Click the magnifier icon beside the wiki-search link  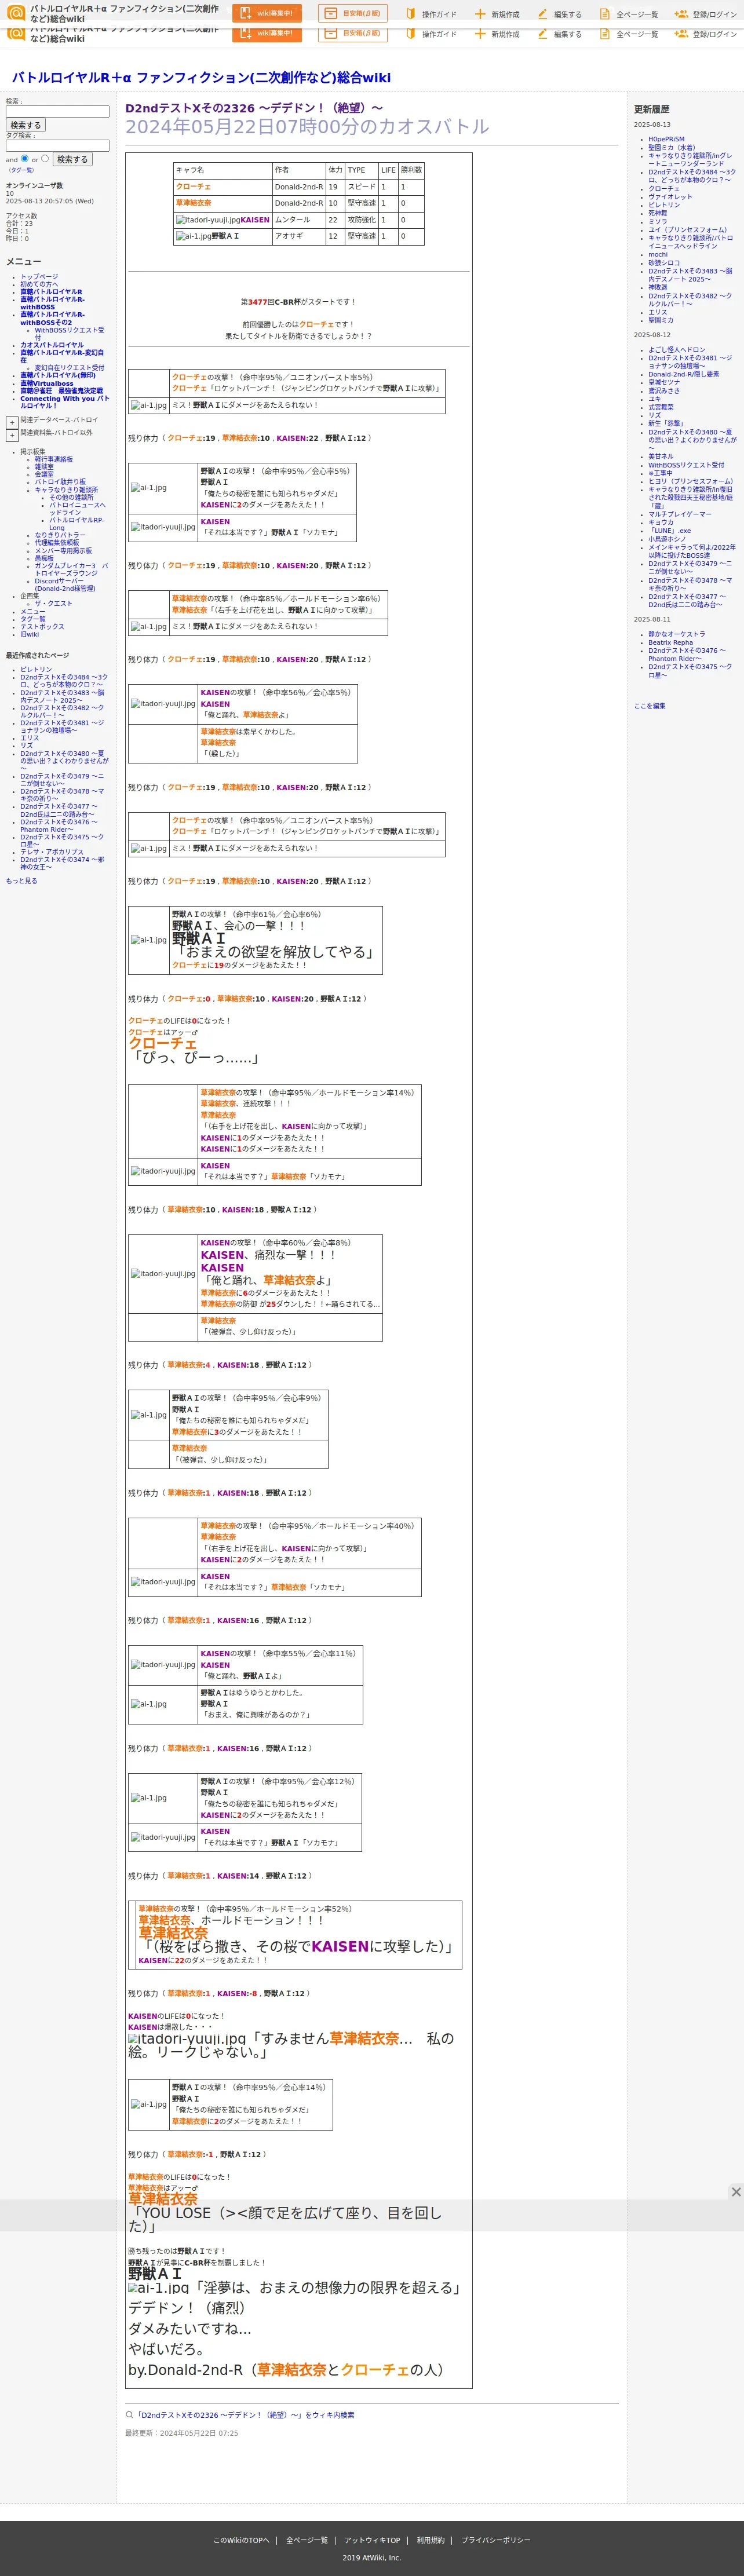click(x=129, y=2414)
